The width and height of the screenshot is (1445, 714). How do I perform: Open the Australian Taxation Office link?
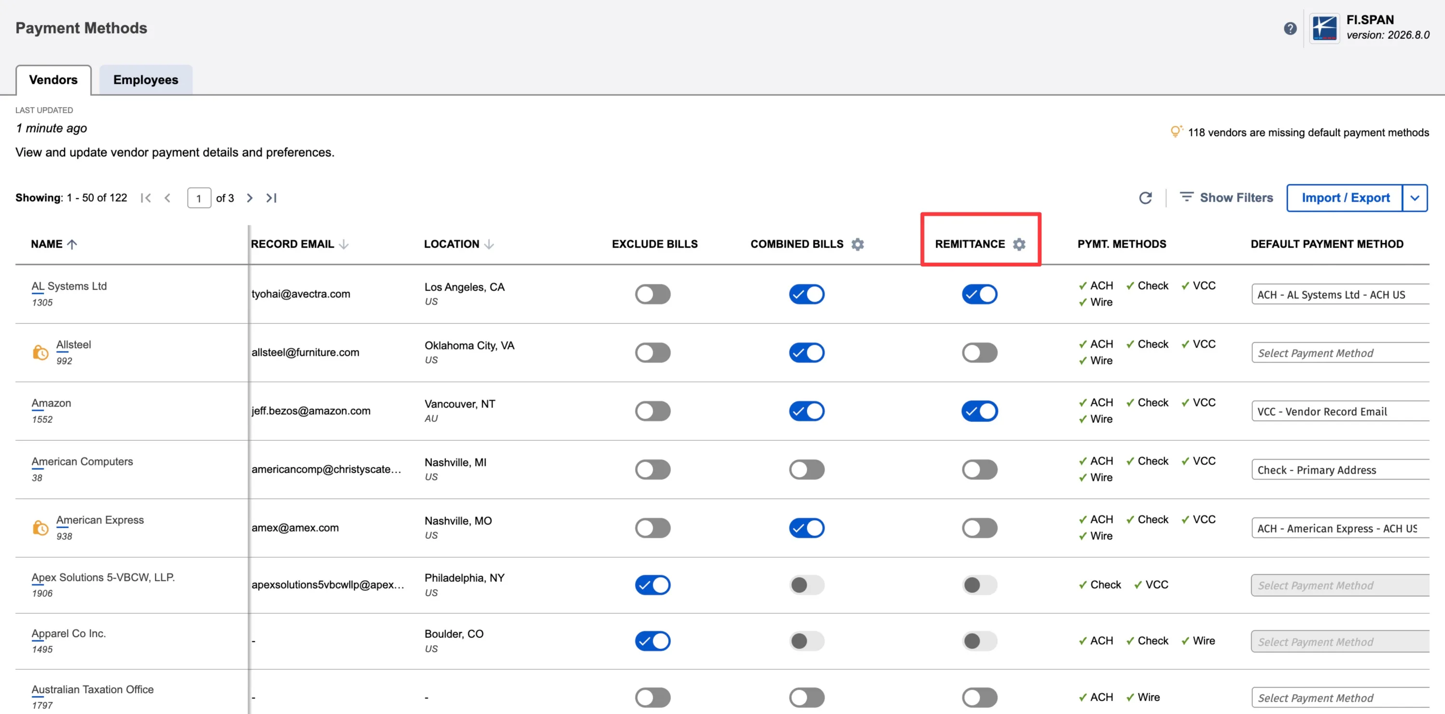(93, 689)
